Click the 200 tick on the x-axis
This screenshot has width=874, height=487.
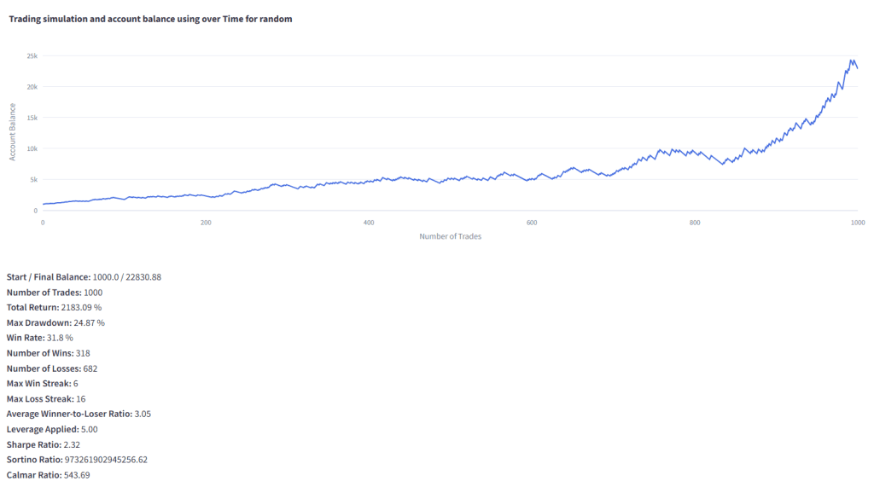(x=206, y=223)
